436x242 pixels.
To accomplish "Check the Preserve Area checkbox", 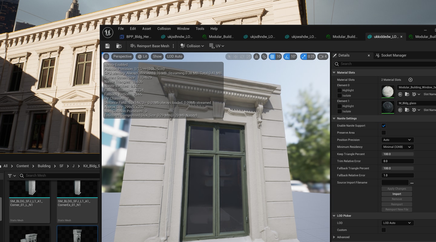I will click(384, 132).
